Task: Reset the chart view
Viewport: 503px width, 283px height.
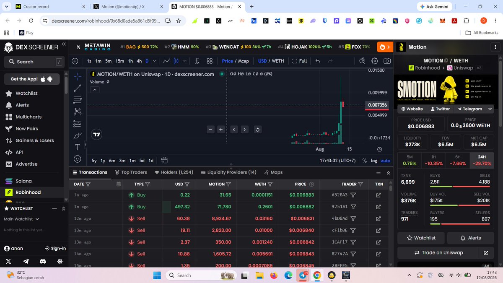Action: click(257, 130)
